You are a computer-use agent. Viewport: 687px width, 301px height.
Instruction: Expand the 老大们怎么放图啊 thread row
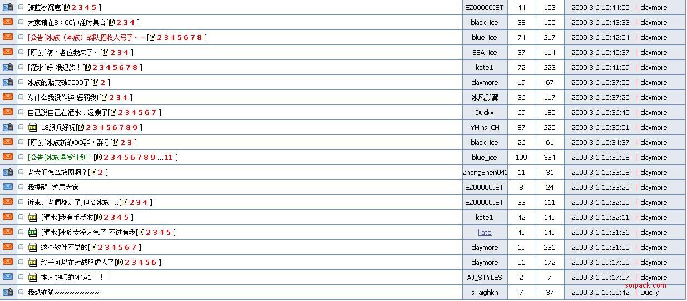coord(21,172)
